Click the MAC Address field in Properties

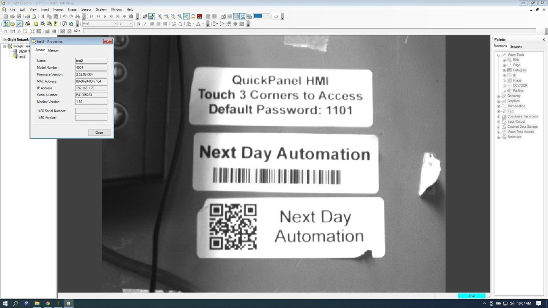point(91,81)
